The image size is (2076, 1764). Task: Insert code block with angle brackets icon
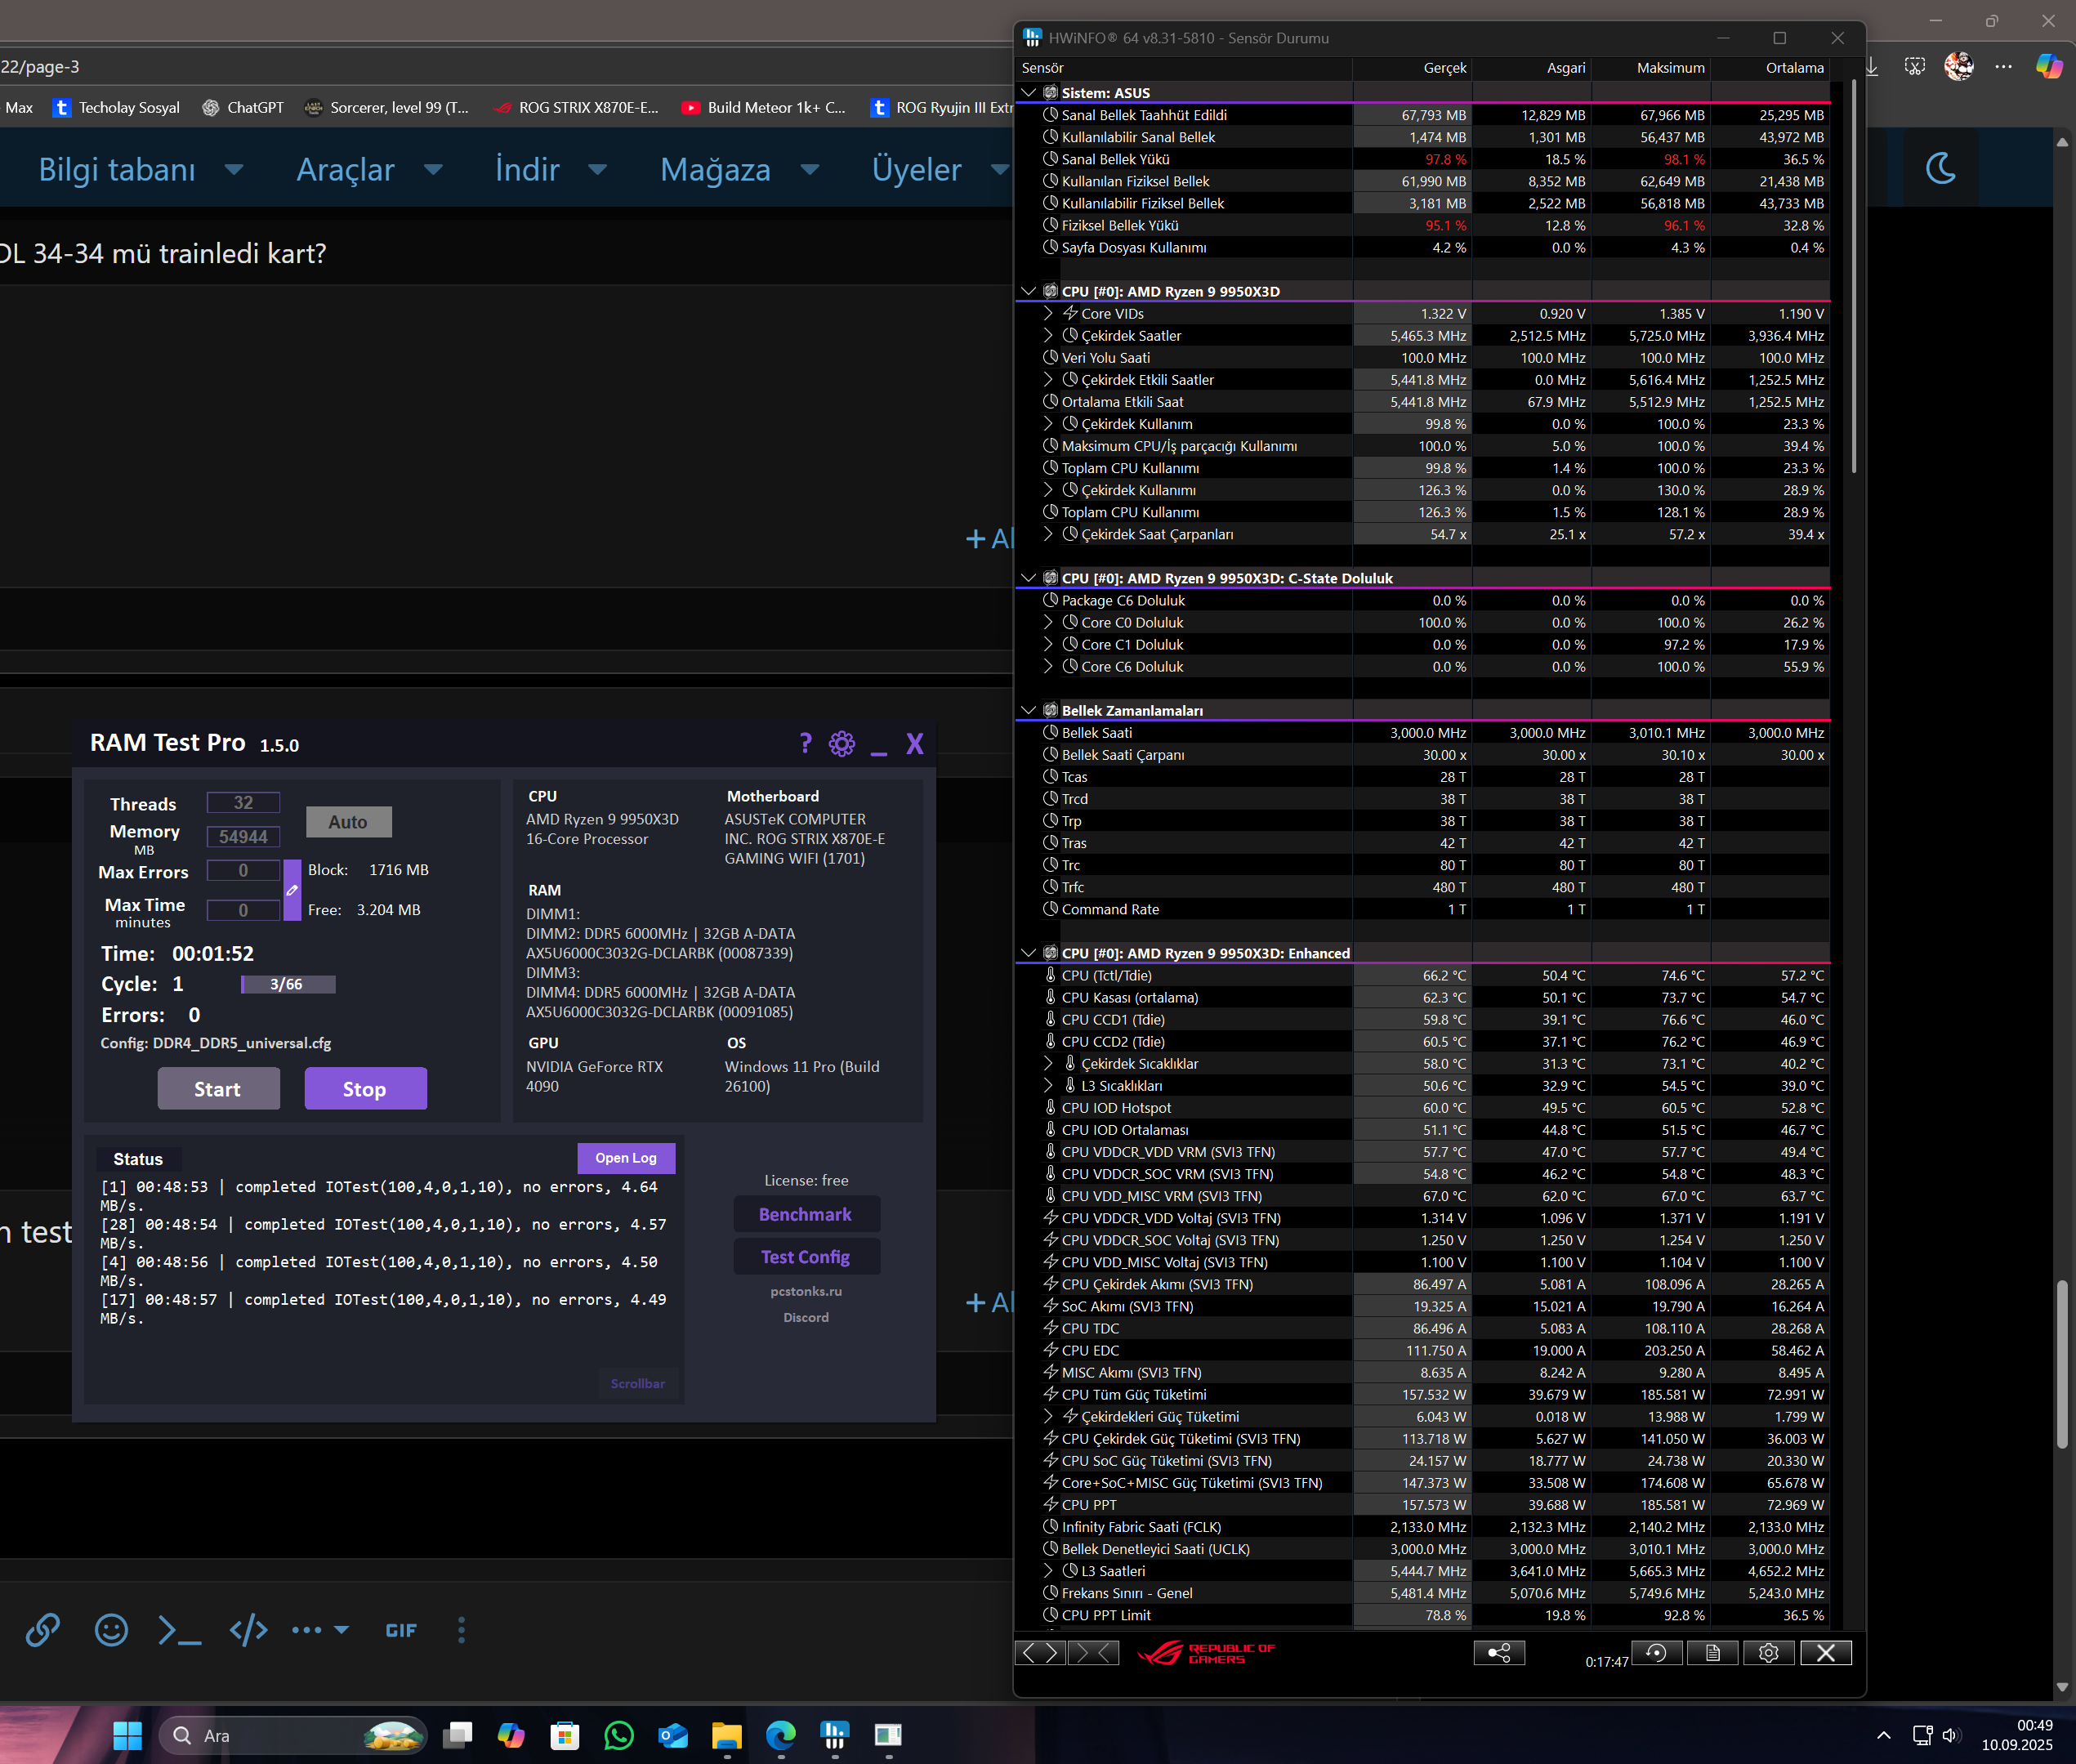point(248,1630)
